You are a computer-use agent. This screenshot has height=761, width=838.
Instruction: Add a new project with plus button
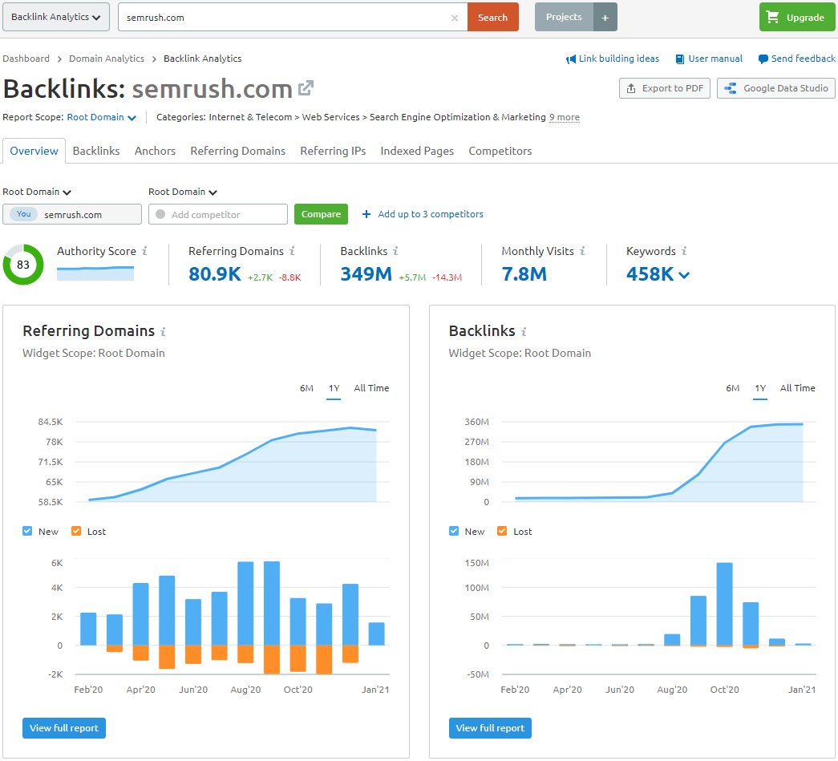click(x=605, y=17)
